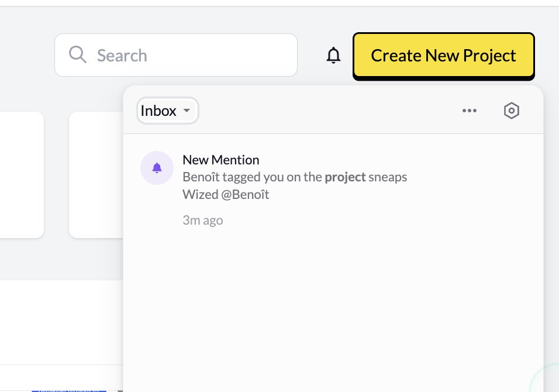Open the three-dots more options menu
The image size is (559, 392).
[469, 111]
